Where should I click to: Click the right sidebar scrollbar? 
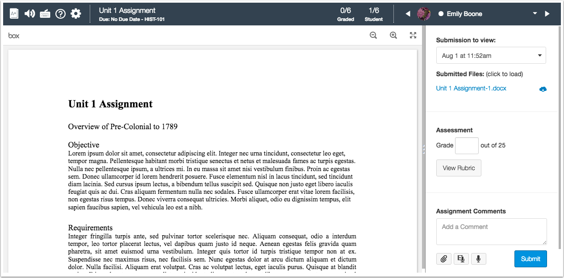pyautogui.click(x=560, y=138)
